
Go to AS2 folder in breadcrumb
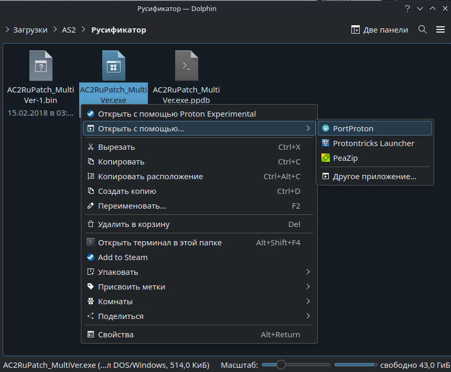click(69, 30)
